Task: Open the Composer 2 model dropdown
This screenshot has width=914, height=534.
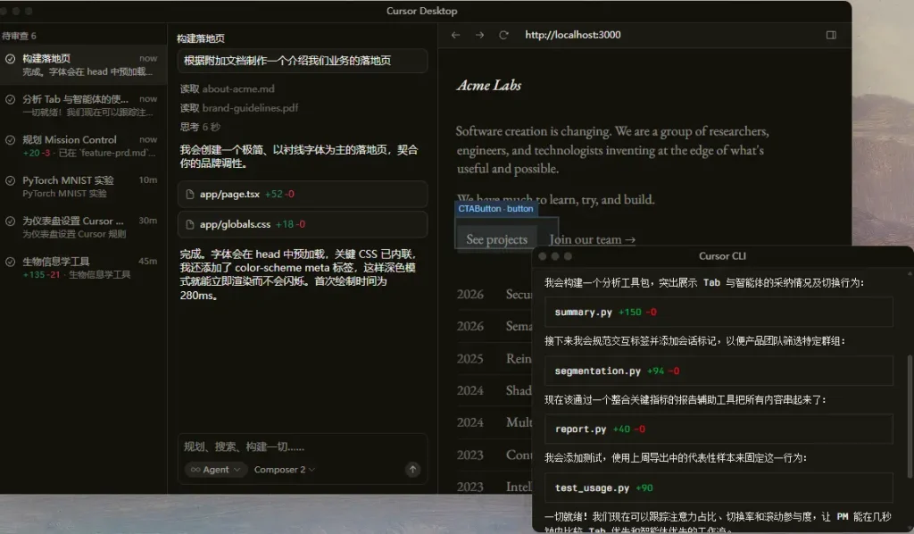Action: 284,470
